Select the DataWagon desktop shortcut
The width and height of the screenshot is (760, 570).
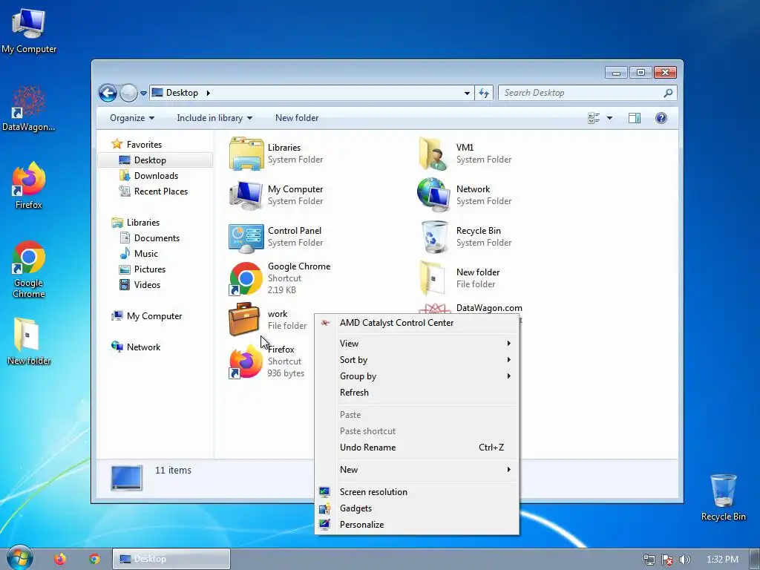(x=29, y=108)
